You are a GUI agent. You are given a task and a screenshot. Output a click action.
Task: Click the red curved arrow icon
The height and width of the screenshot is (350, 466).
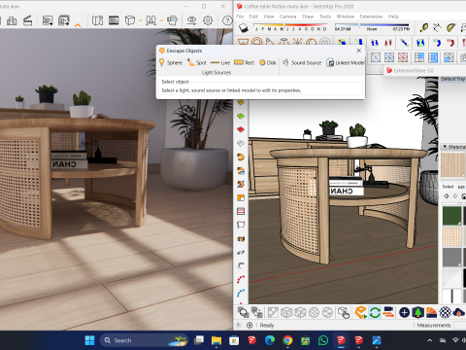[450, 43]
